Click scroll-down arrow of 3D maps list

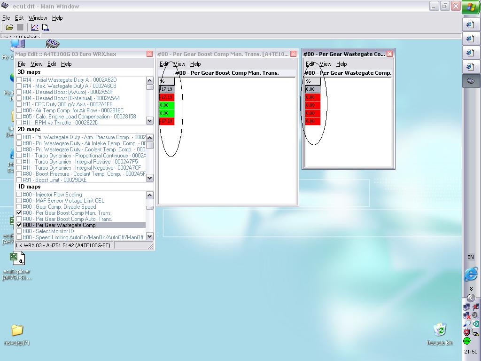[x=150, y=121]
